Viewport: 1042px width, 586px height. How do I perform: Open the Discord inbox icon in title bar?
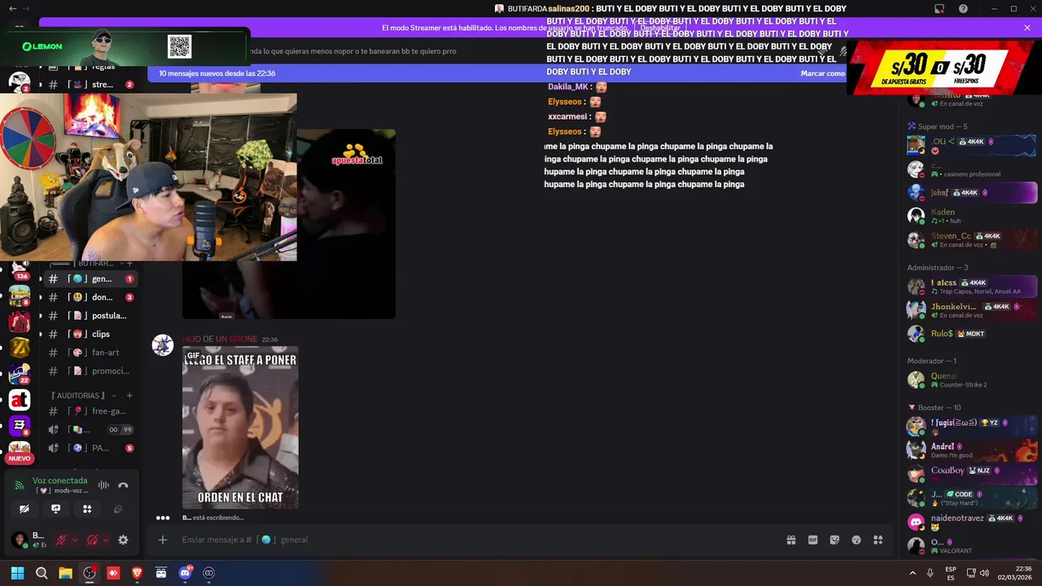click(939, 8)
